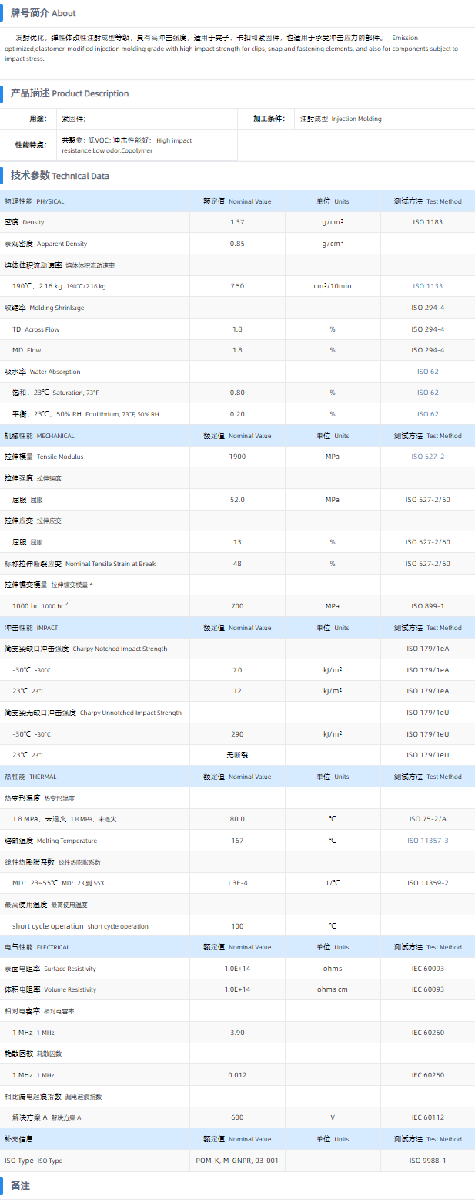Viewport: 475px width, 1200px height.
Task: Click the 牌号简介 About section heading
Action: (x=43, y=13)
